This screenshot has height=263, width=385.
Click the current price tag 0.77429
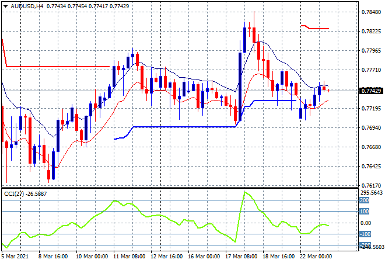coord(371,91)
